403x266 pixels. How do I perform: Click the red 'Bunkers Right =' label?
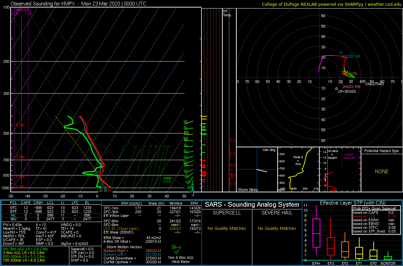click(116, 250)
